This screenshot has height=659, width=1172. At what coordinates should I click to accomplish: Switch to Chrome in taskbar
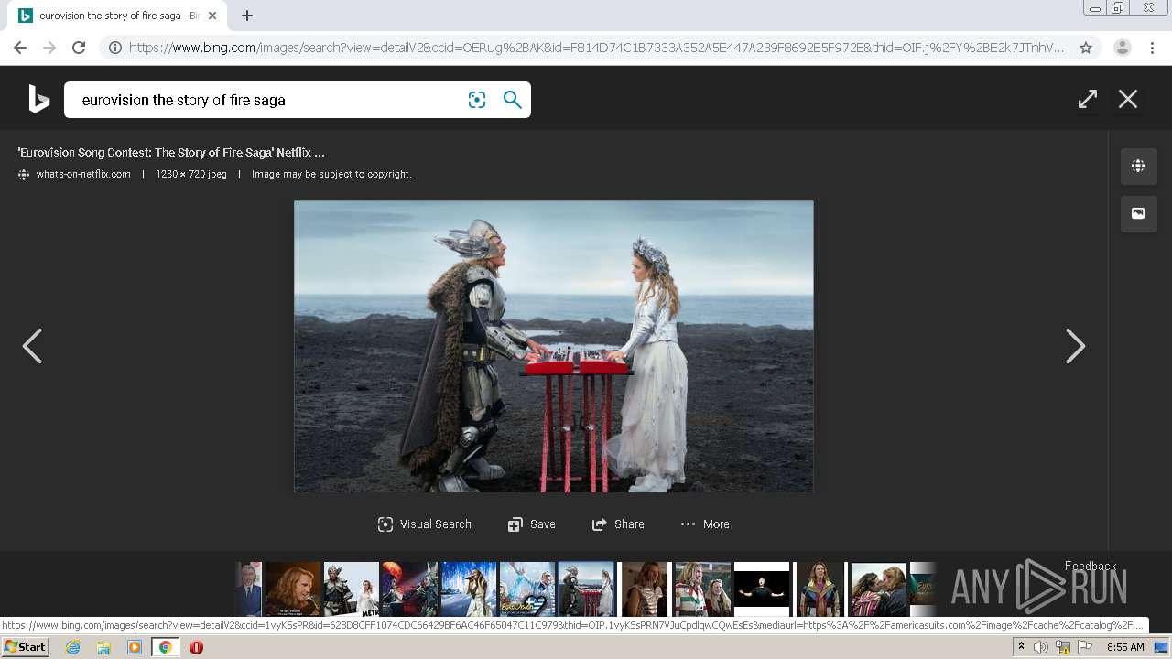tap(165, 647)
